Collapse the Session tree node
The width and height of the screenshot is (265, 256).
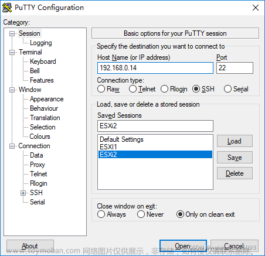coord(12,34)
